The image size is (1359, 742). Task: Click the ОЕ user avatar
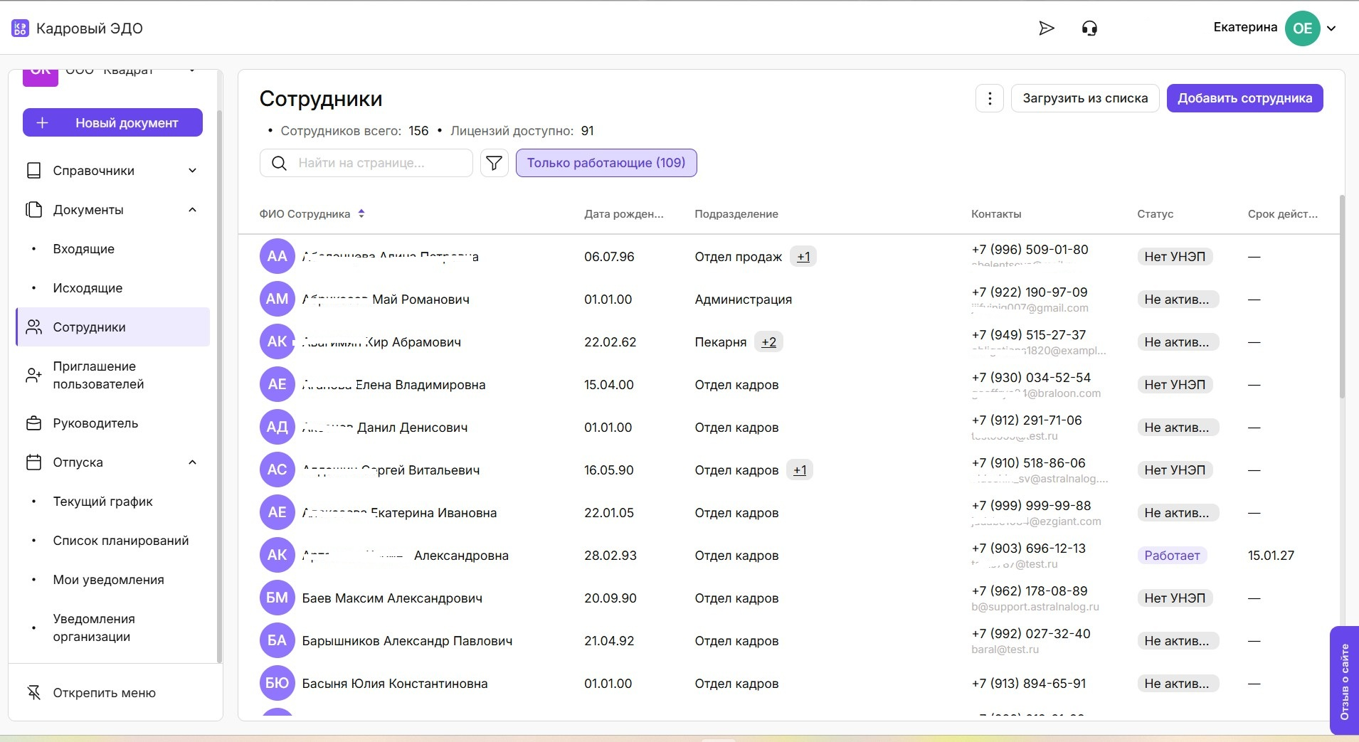click(x=1302, y=28)
